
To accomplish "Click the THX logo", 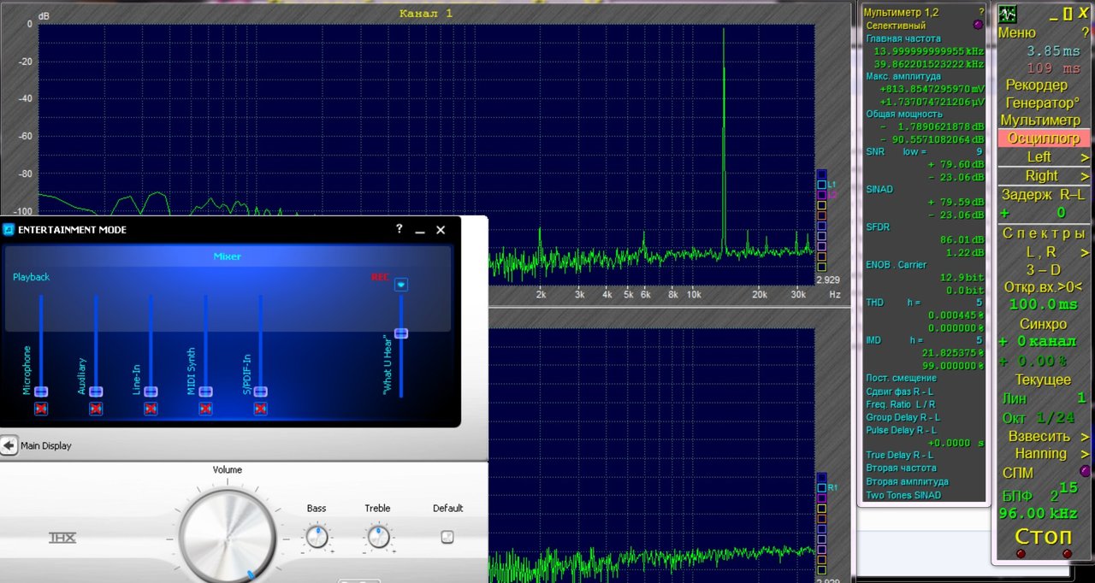I will tap(62, 538).
